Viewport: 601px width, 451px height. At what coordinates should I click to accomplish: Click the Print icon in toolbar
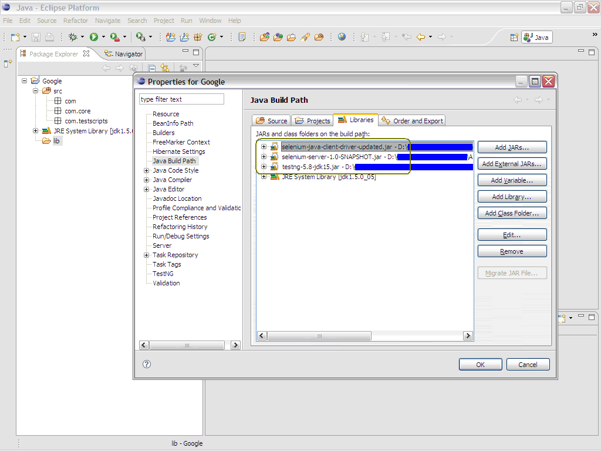49,37
